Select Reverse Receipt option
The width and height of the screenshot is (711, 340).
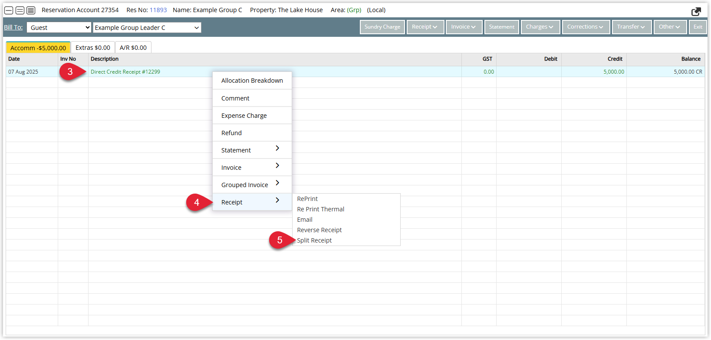[x=346, y=230]
